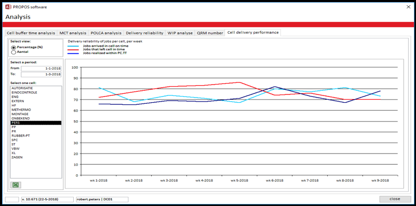Select XL in the cell list
Screen dimensions: 416x206
tap(36, 153)
